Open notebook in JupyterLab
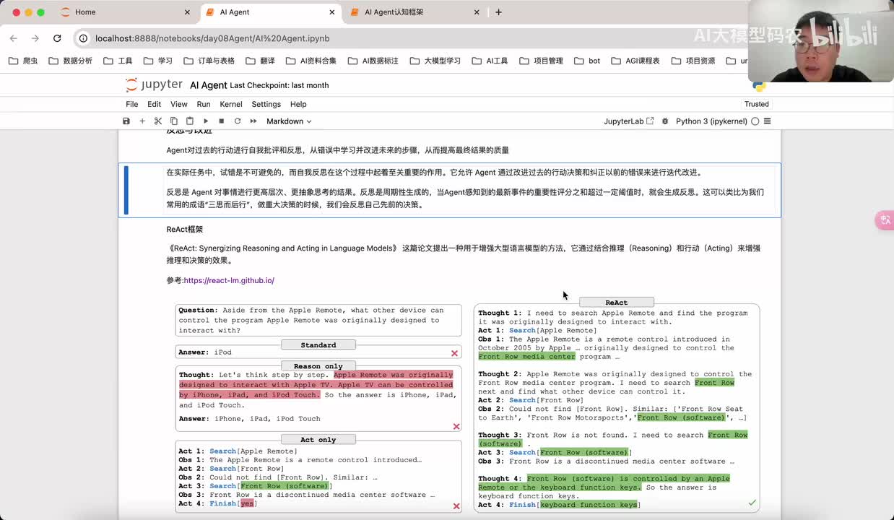The height and width of the screenshot is (520, 894). (629, 121)
